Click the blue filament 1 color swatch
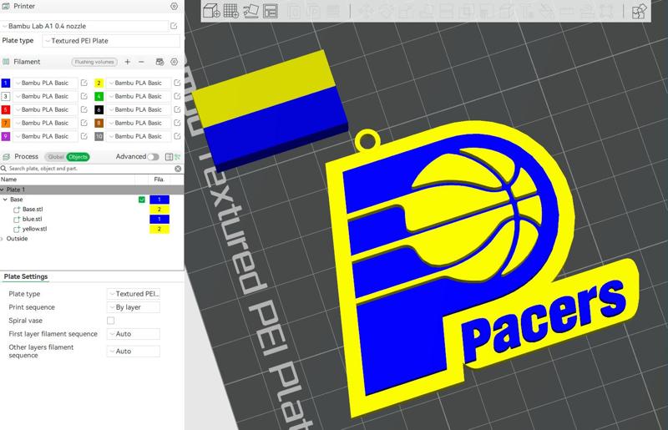The height and width of the screenshot is (430, 668). pyautogui.click(x=6, y=83)
